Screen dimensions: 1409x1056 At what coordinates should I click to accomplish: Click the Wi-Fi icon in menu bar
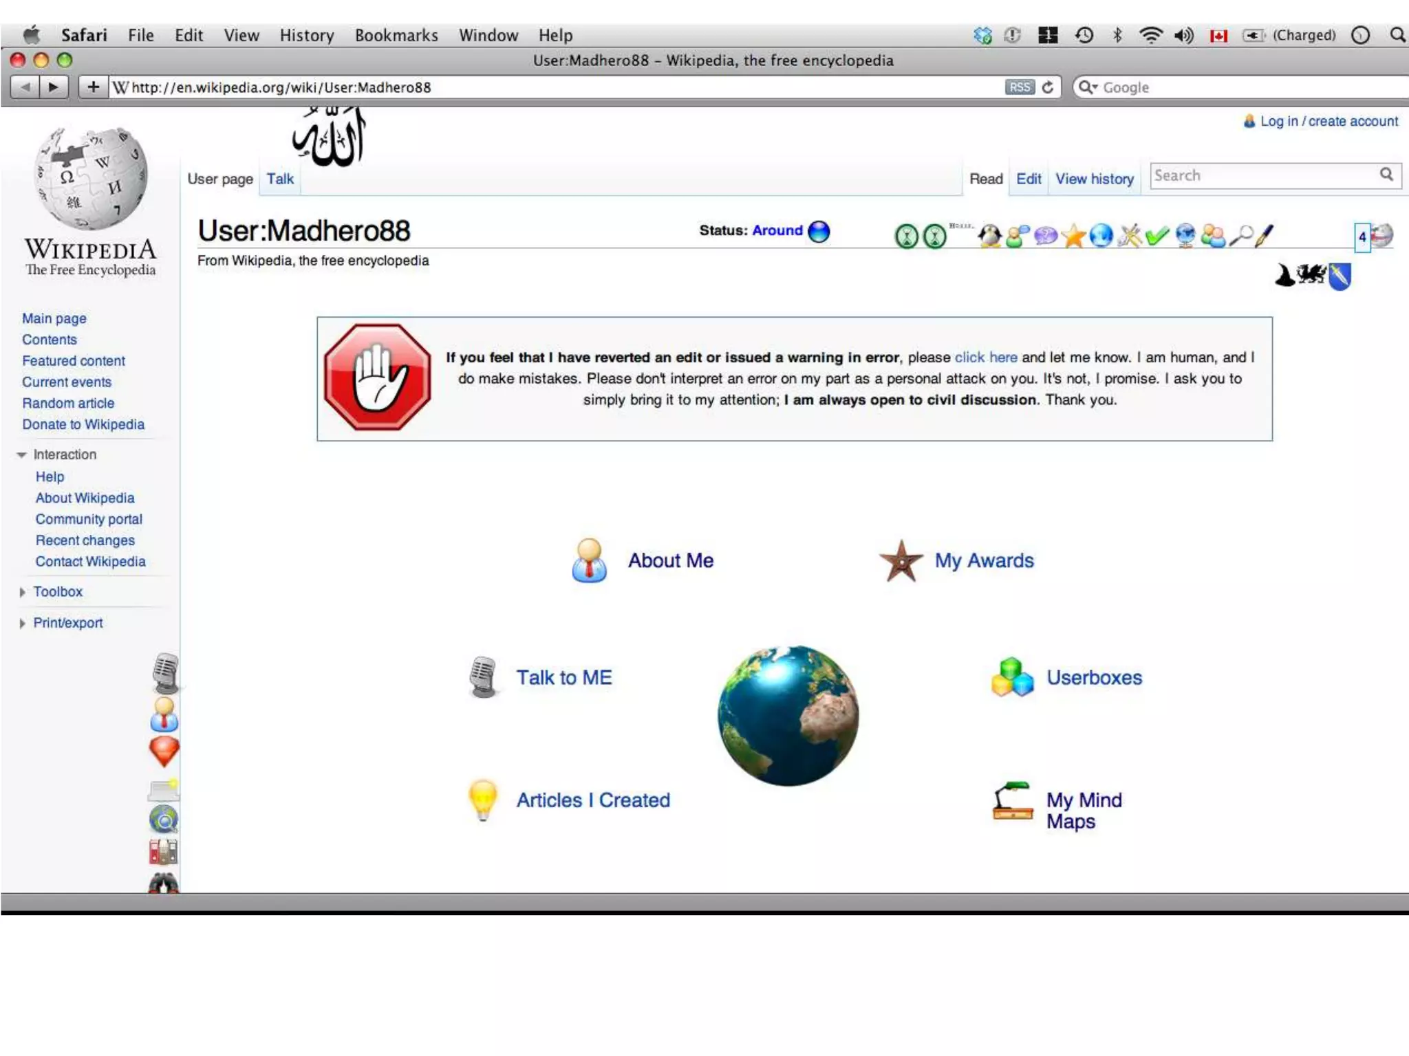[1150, 35]
